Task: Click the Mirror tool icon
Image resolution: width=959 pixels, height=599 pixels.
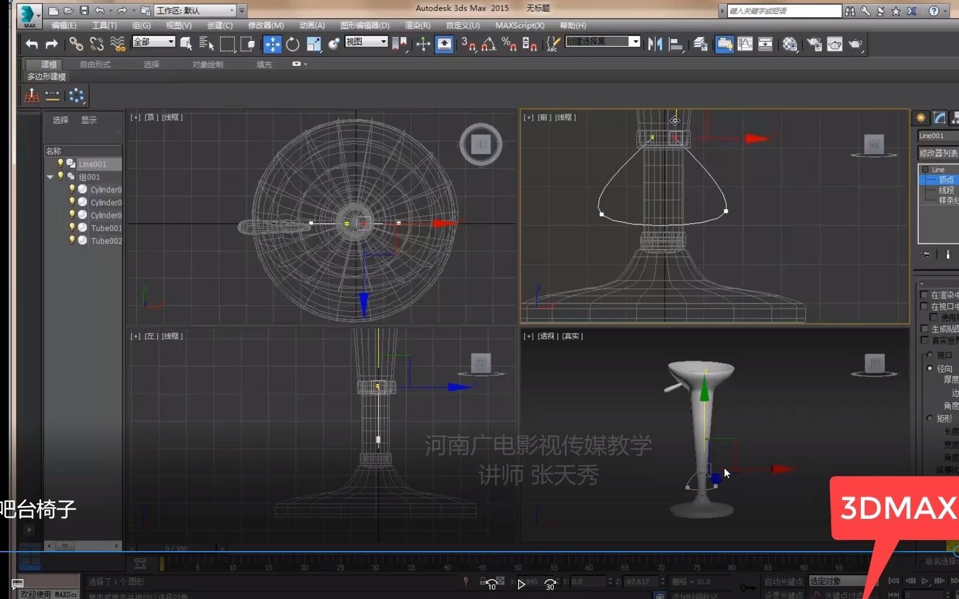Action: coord(655,44)
